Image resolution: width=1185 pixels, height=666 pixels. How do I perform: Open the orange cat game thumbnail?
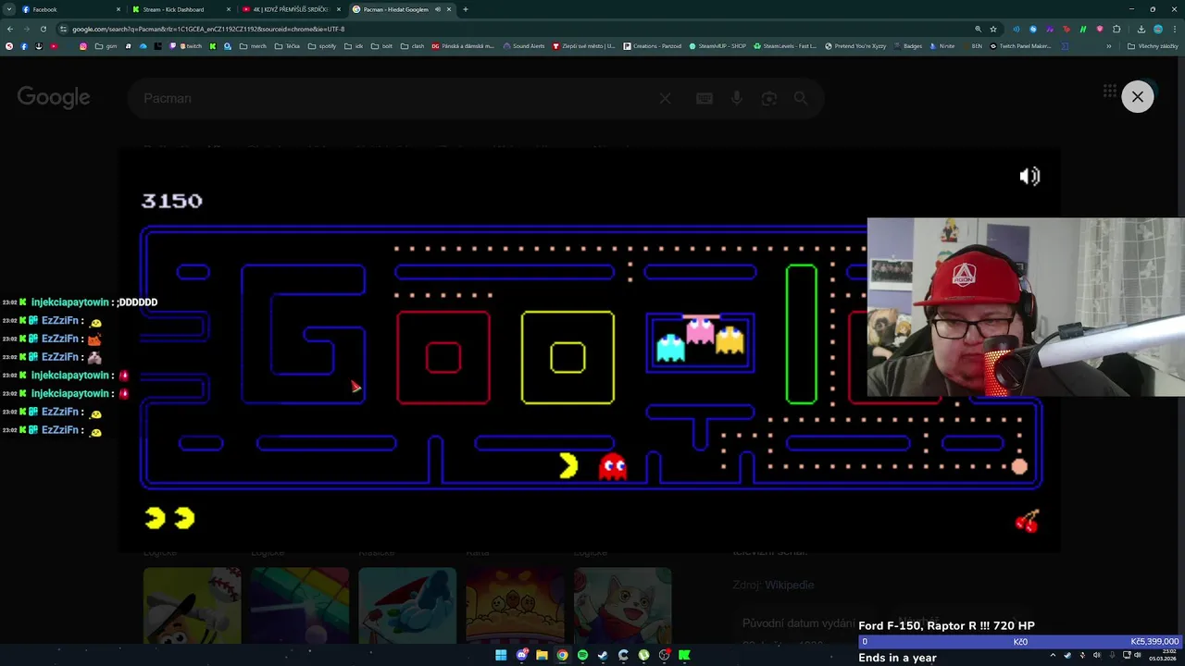click(x=622, y=606)
